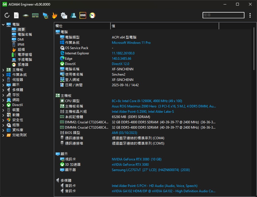Collapse the 電腦 tree node
The width and height of the screenshot is (257, 197).
coord(3,25)
